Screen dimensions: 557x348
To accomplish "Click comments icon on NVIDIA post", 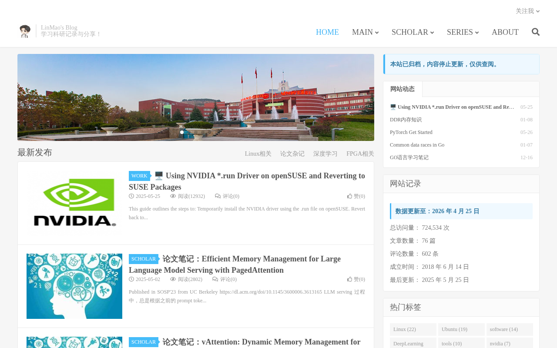I will pos(218,196).
